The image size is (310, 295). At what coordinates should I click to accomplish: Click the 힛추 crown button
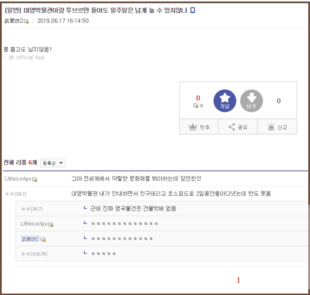(199, 127)
